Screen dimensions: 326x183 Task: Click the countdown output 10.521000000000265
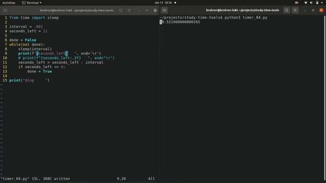(180, 22)
